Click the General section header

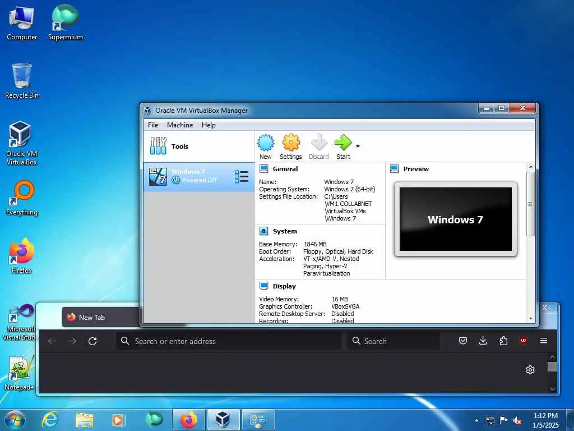(285, 169)
